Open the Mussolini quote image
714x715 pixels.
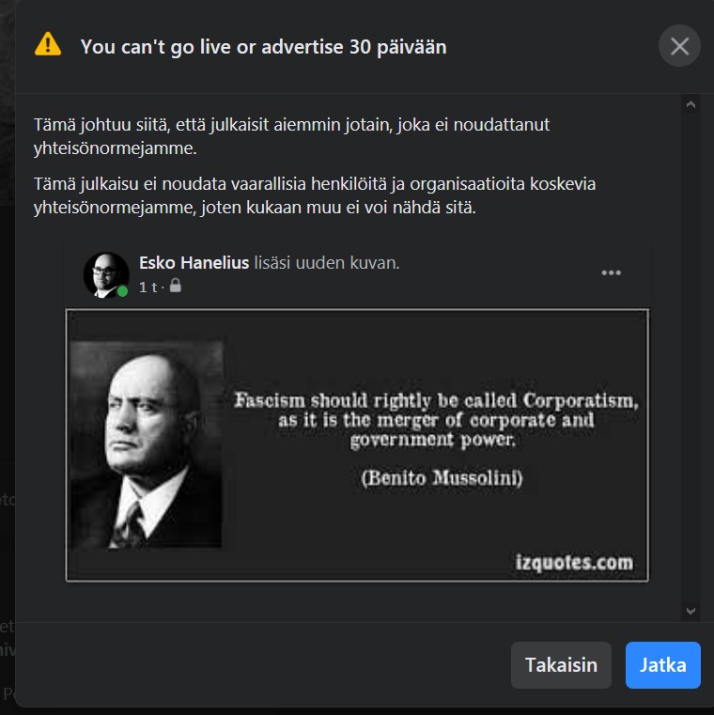(x=357, y=445)
